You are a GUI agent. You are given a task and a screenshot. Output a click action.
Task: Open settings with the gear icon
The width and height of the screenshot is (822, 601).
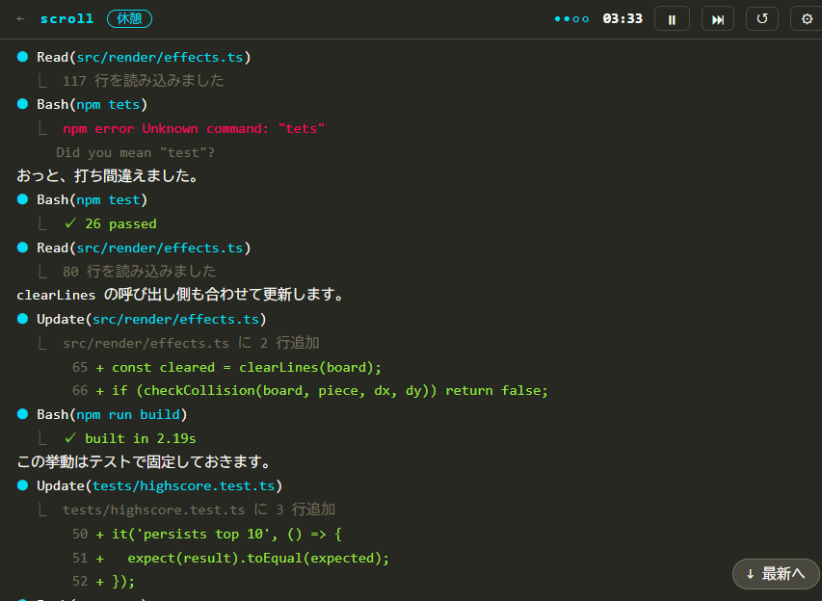(x=807, y=19)
